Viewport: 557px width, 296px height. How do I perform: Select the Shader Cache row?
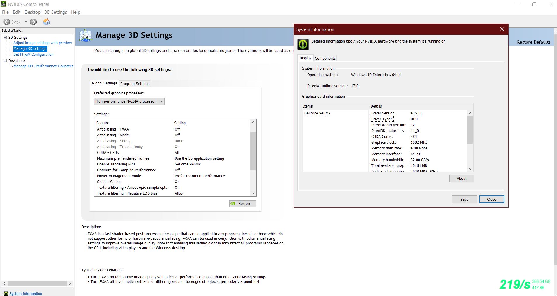pos(172,182)
